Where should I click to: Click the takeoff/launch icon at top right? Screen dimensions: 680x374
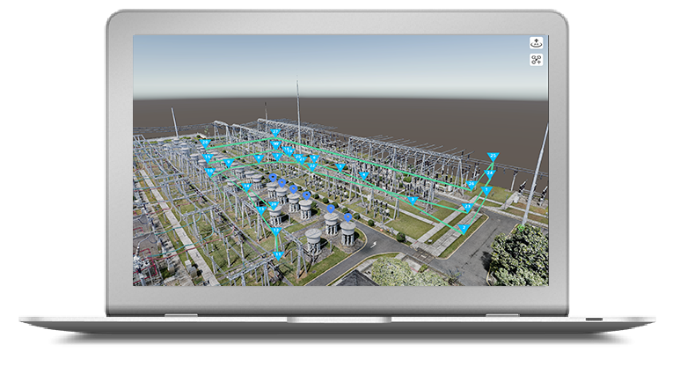pos(537,42)
